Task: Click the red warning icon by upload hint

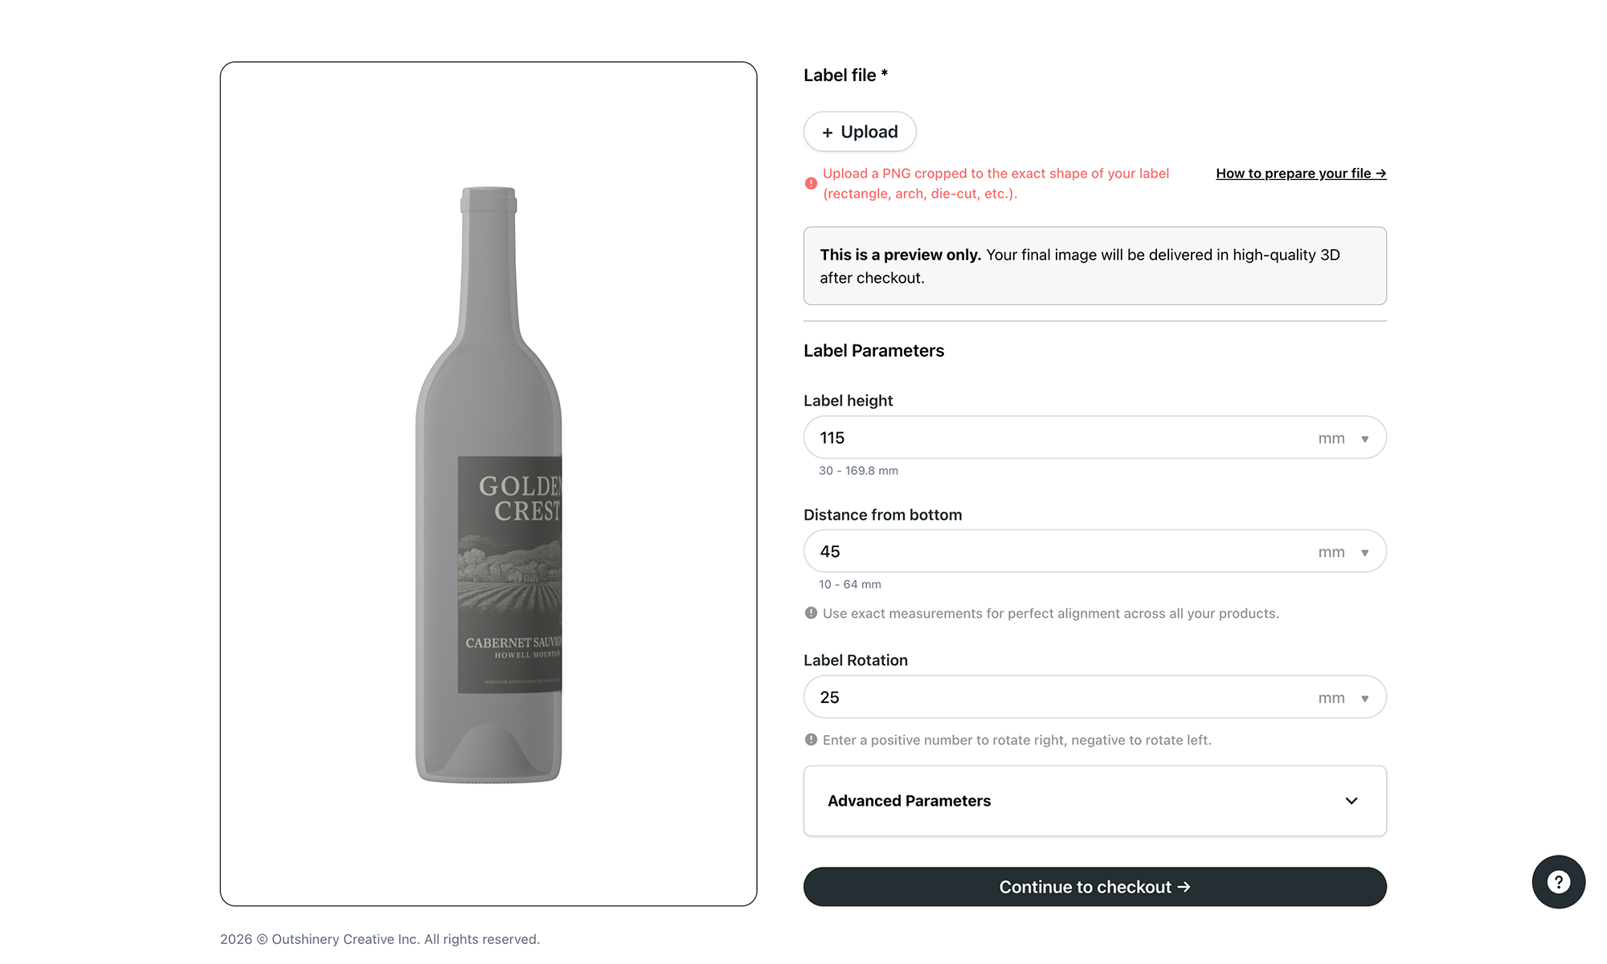Action: coord(811,183)
